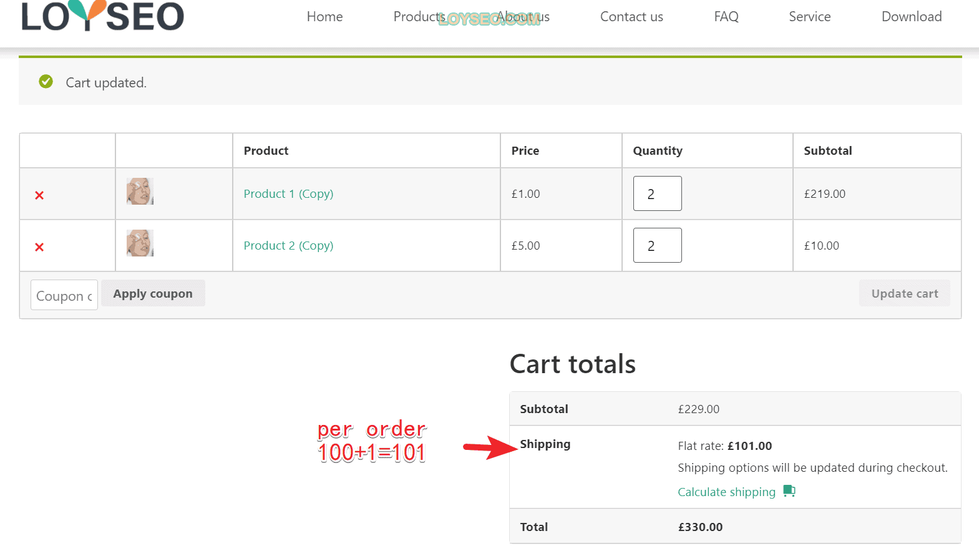Open Product 1 (Copy) thumbnail image
This screenshot has height=551, width=979.
pos(140,191)
